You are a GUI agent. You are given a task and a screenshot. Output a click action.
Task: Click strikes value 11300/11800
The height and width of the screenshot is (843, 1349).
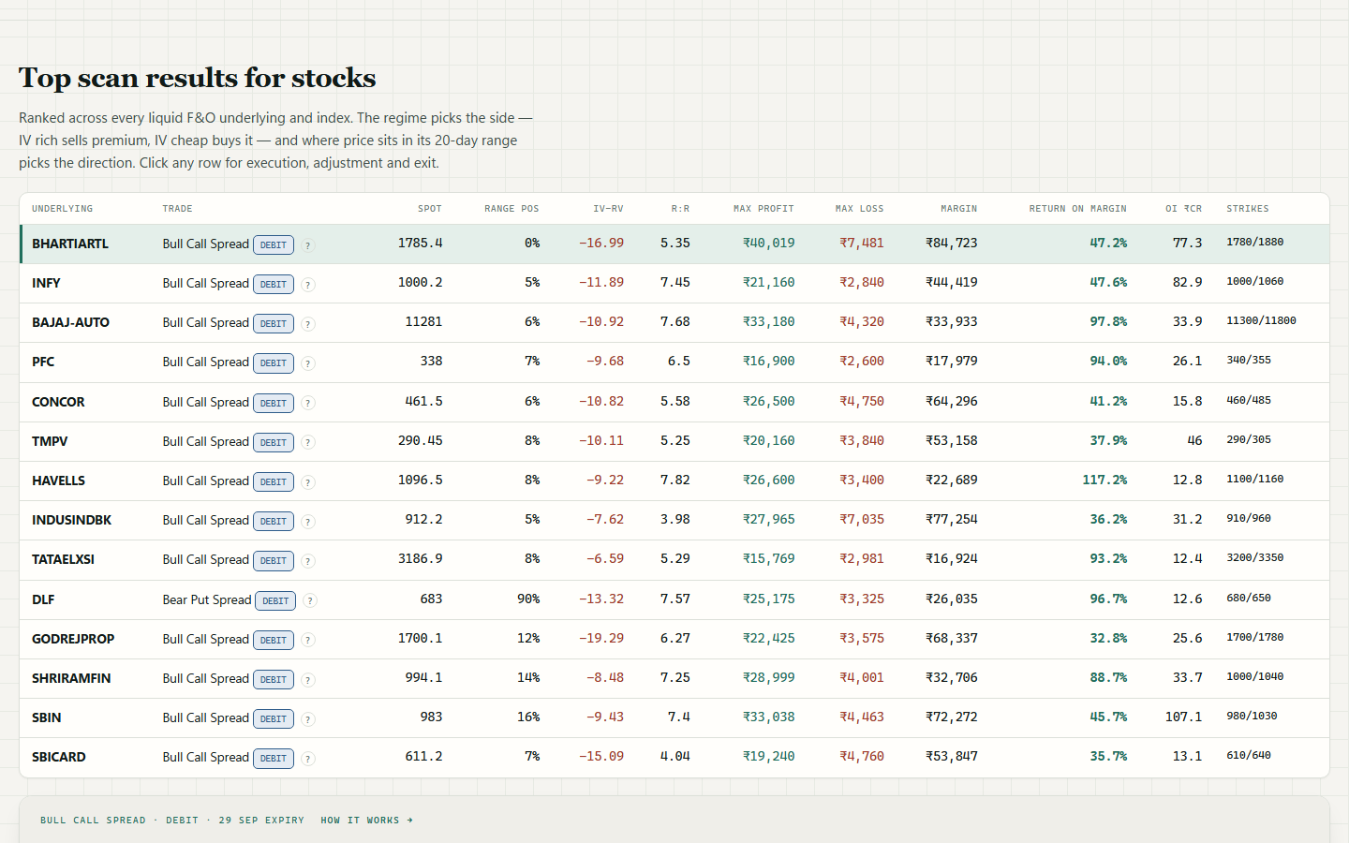1261,321
